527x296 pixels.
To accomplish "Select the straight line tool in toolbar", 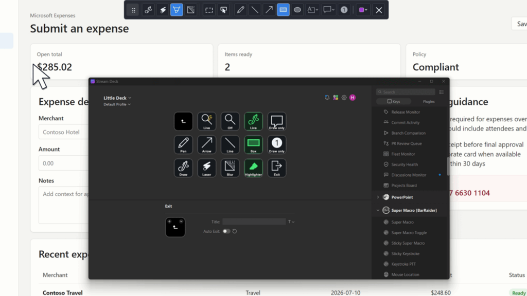I will (255, 10).
